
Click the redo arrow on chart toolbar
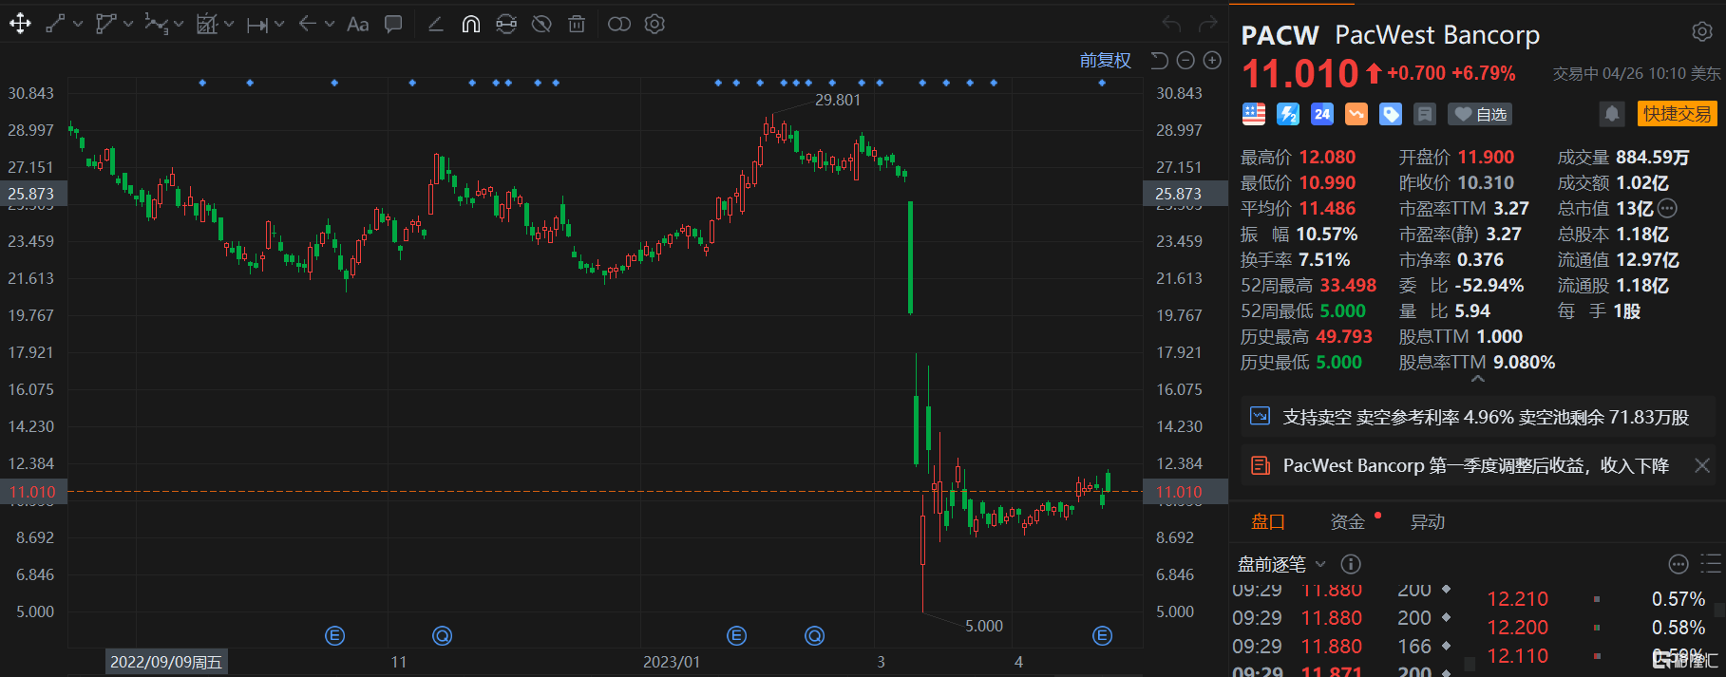pos(1207,24)
